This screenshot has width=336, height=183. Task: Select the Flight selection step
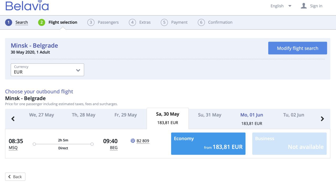[63, 22]
